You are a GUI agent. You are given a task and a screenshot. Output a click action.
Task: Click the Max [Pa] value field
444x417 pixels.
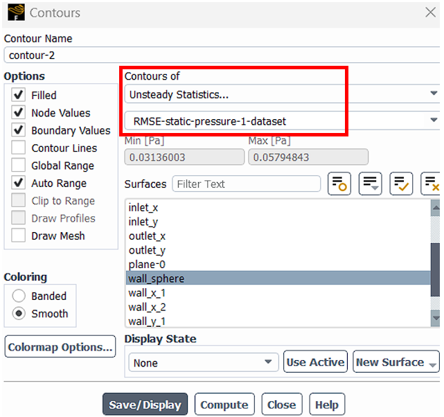click(308, 157)
